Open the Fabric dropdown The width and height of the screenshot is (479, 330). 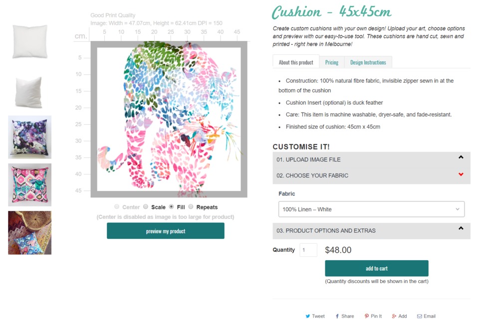tap(371, 209)
